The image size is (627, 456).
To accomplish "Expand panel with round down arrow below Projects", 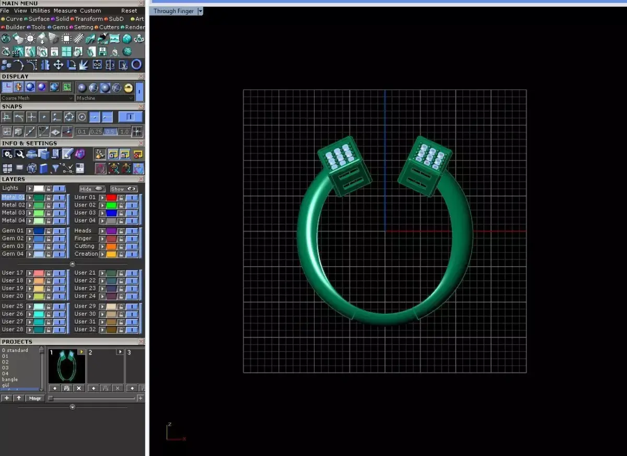I will (72, 407).
